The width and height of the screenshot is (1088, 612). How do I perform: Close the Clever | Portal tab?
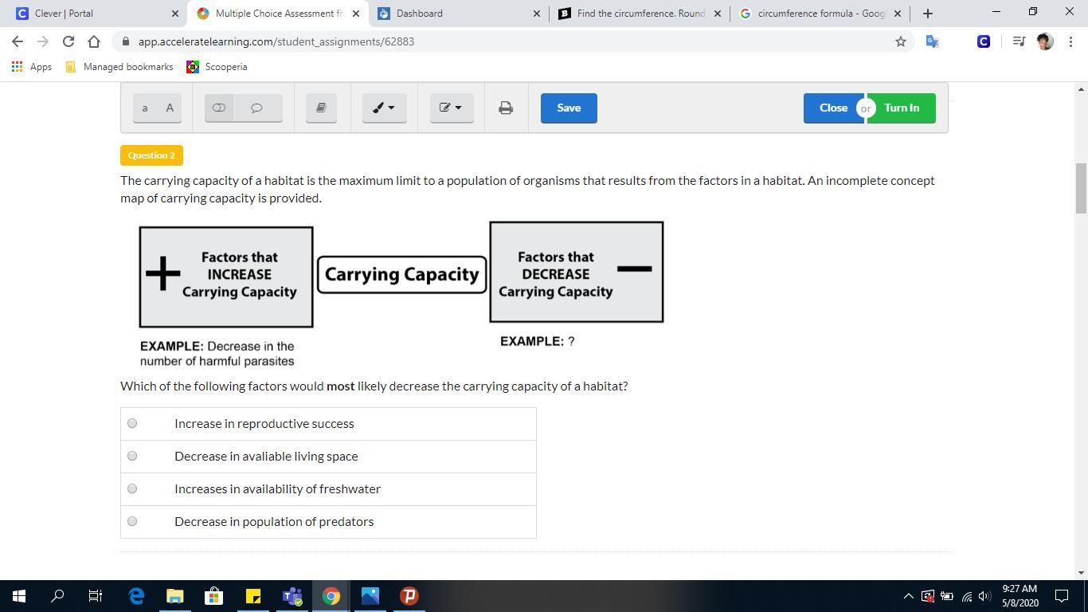point(175,14)
